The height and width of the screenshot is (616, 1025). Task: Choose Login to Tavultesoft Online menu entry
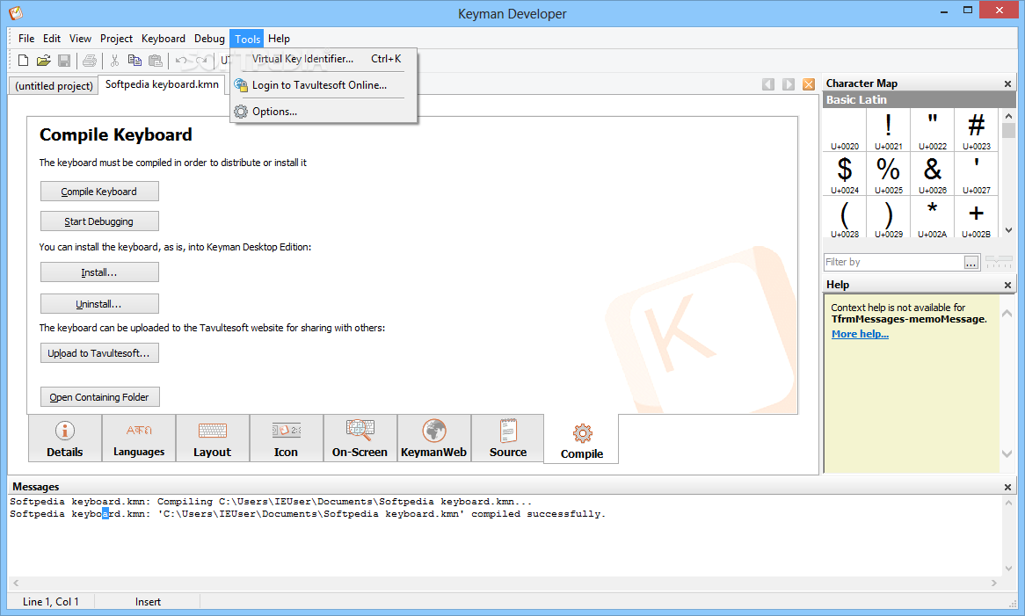[323, 85]
